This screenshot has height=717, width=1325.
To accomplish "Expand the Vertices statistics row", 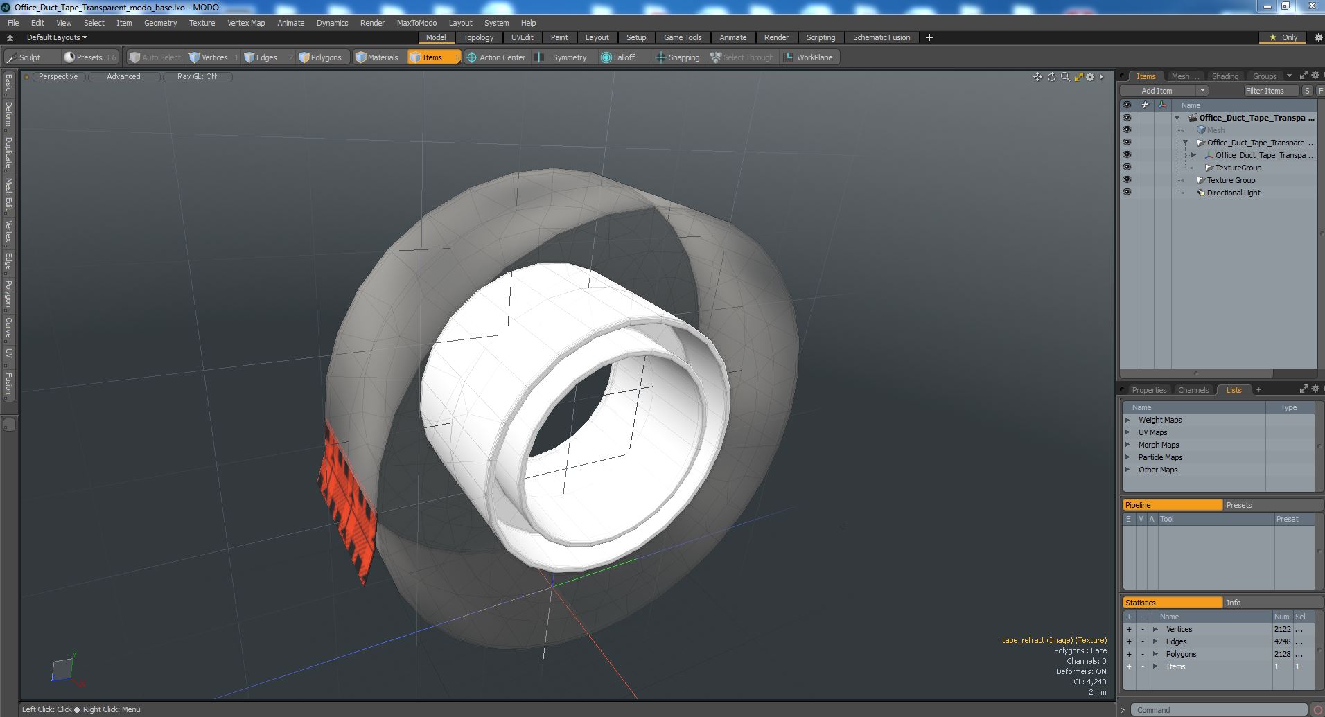I will 1155,630.
